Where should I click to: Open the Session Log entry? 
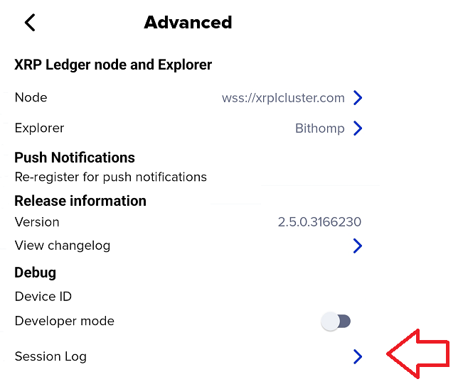(50, 356)
